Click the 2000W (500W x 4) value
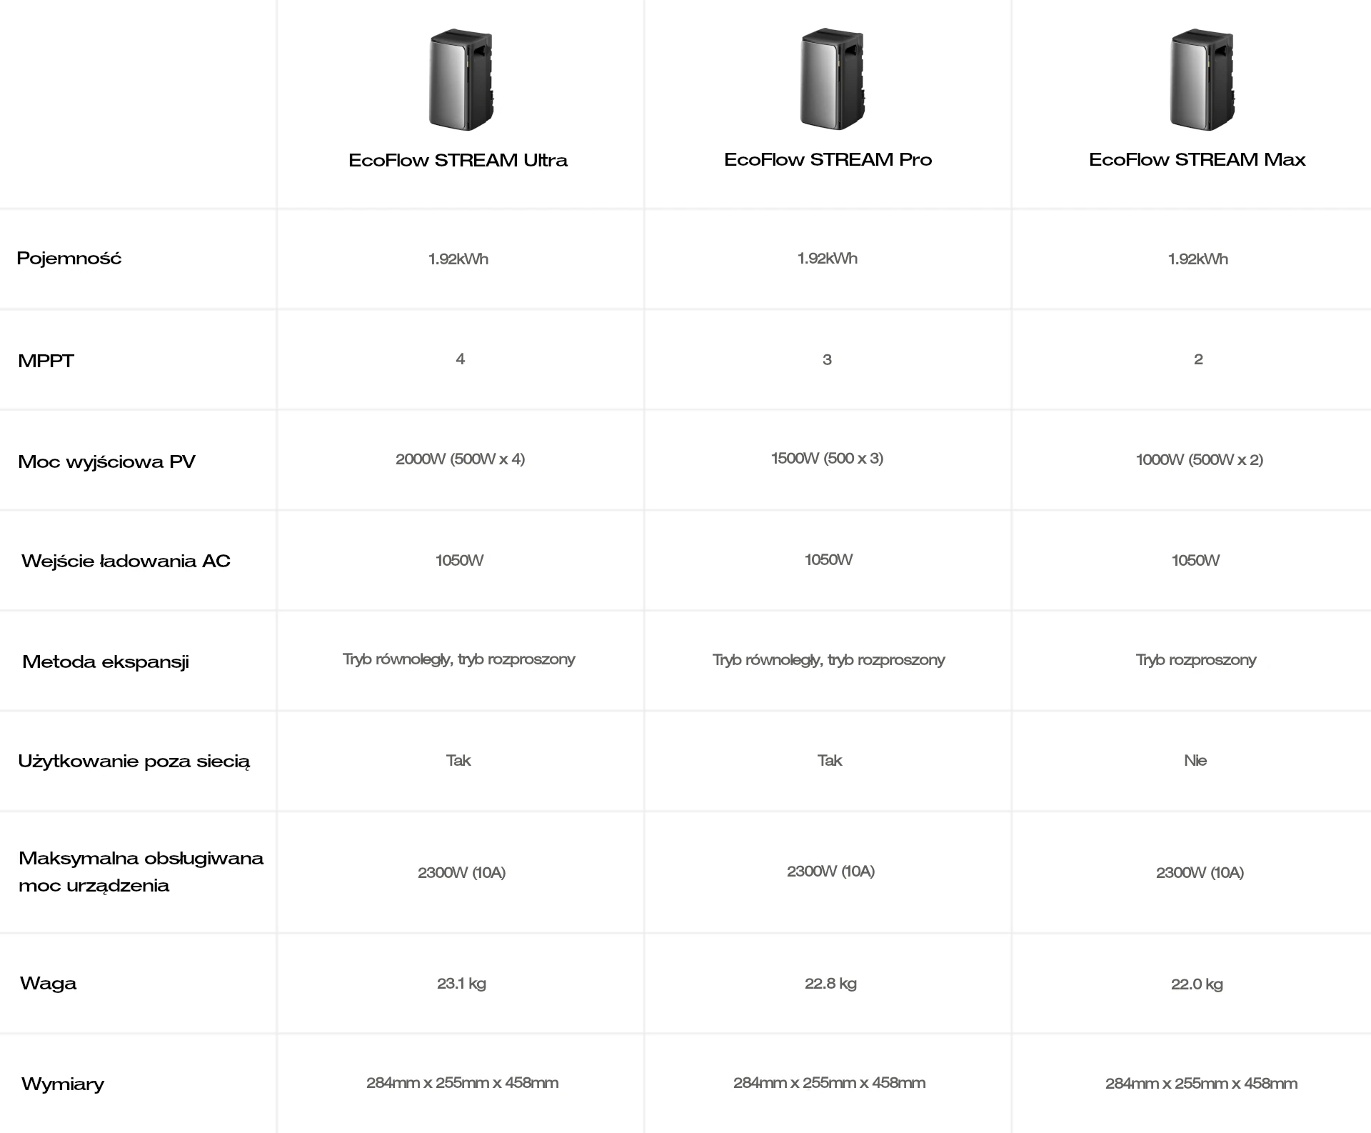The width and height of the screenshot is (1371, 1133). (x=460, y=459)
